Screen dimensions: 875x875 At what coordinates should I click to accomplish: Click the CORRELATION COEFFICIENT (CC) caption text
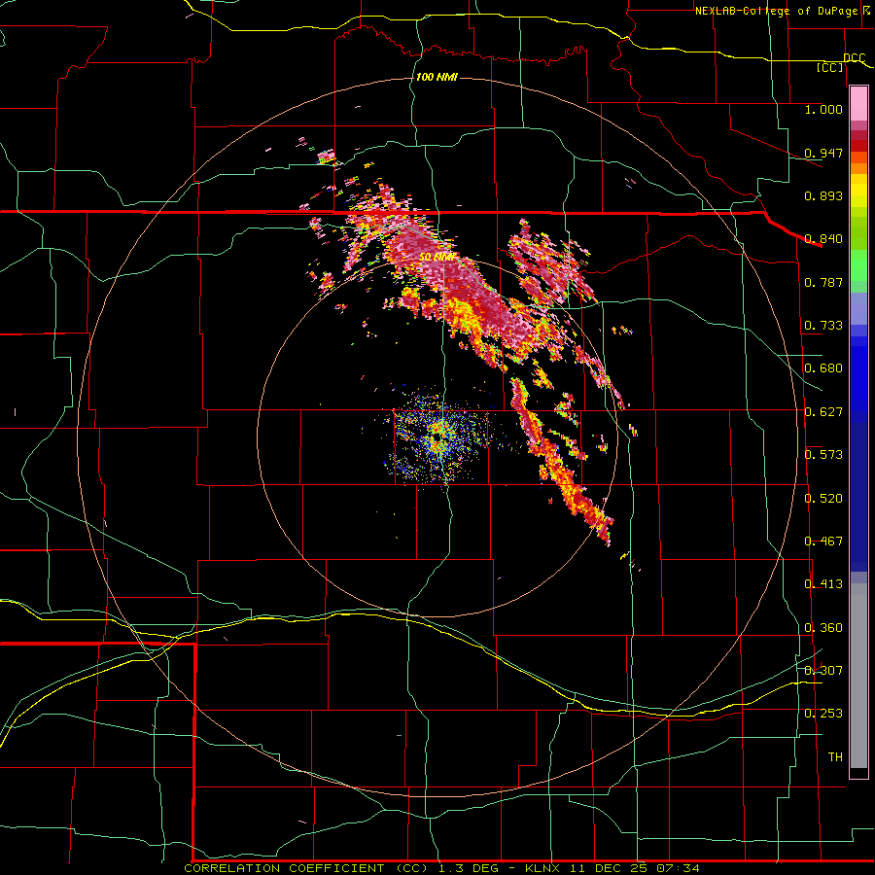(306, 868)
